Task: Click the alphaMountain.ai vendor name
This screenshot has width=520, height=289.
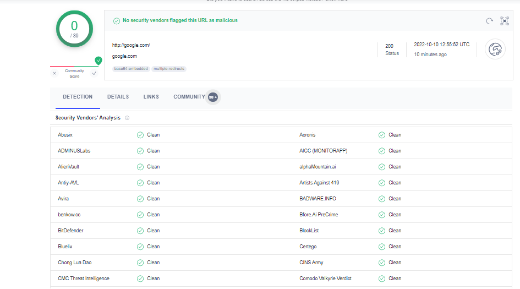Action: point(318,167)
